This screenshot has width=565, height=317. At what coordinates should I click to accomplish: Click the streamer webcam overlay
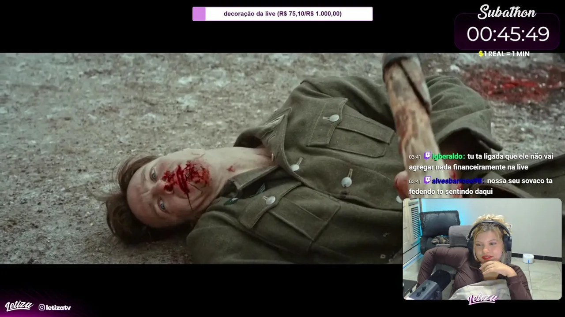pos(482,249)
